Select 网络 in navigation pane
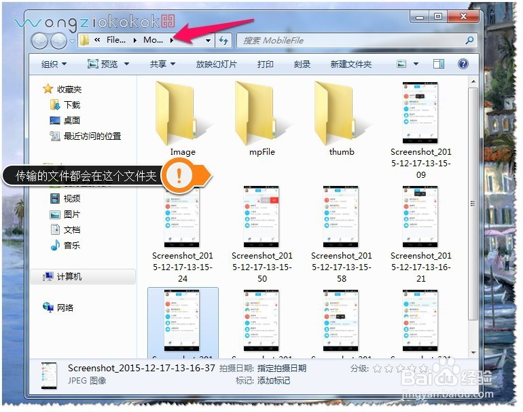Image resolution: width=523 pixels, height=412 pixels. click(65, 307)
